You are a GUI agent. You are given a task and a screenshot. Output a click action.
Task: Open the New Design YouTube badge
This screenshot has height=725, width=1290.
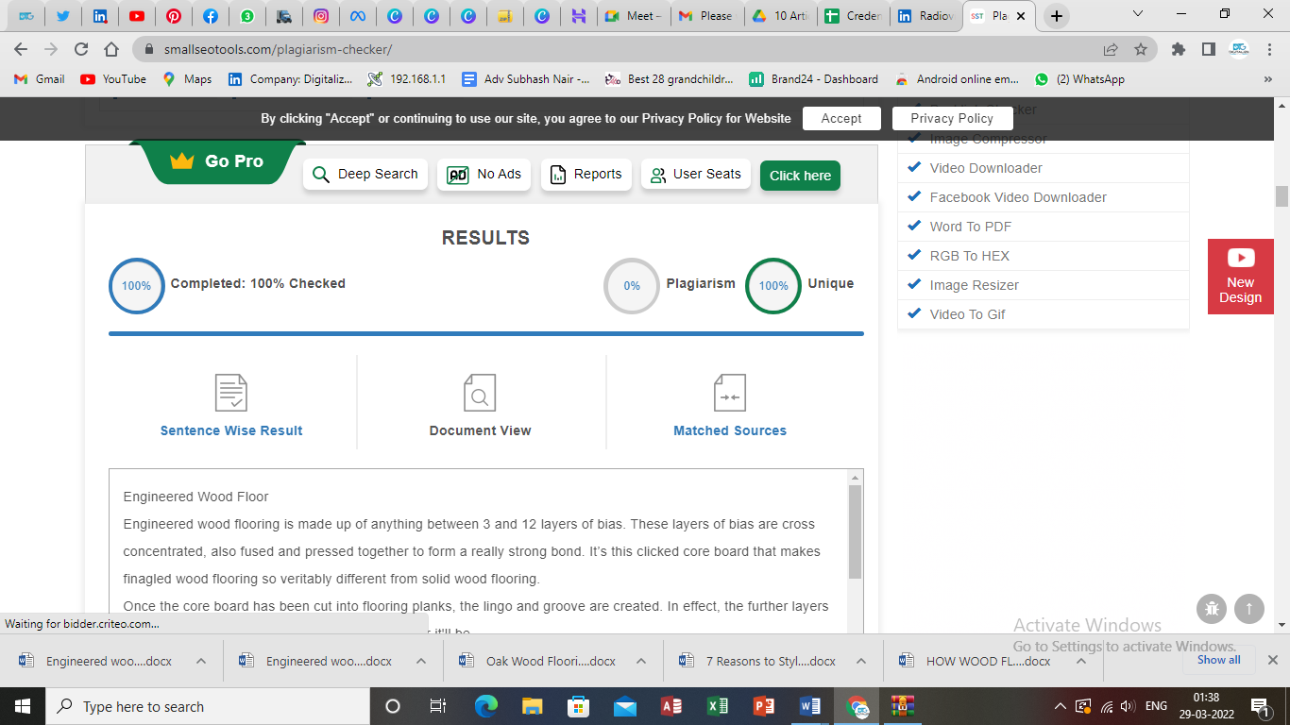click(1240, 277)
